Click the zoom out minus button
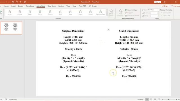Screen dimensions: 180x101 [x=162, y=99]
